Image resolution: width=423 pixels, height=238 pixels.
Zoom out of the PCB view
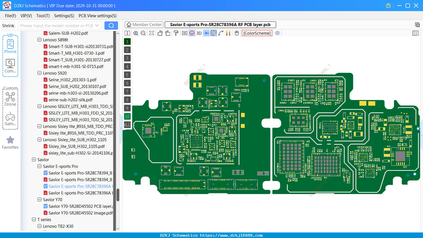pos(143,33)
